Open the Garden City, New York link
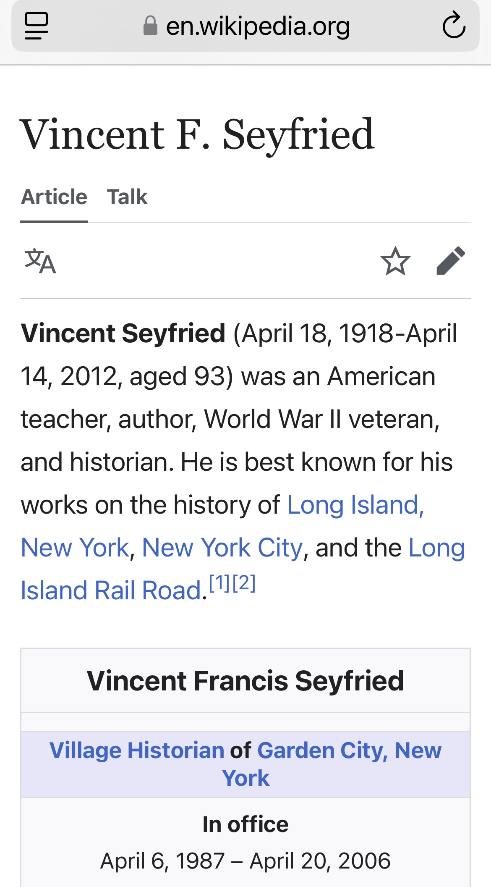491x887 pixels. click(x=349, y=751)
